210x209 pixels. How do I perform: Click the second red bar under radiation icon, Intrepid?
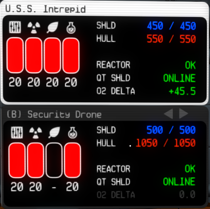tap(34, 55)
